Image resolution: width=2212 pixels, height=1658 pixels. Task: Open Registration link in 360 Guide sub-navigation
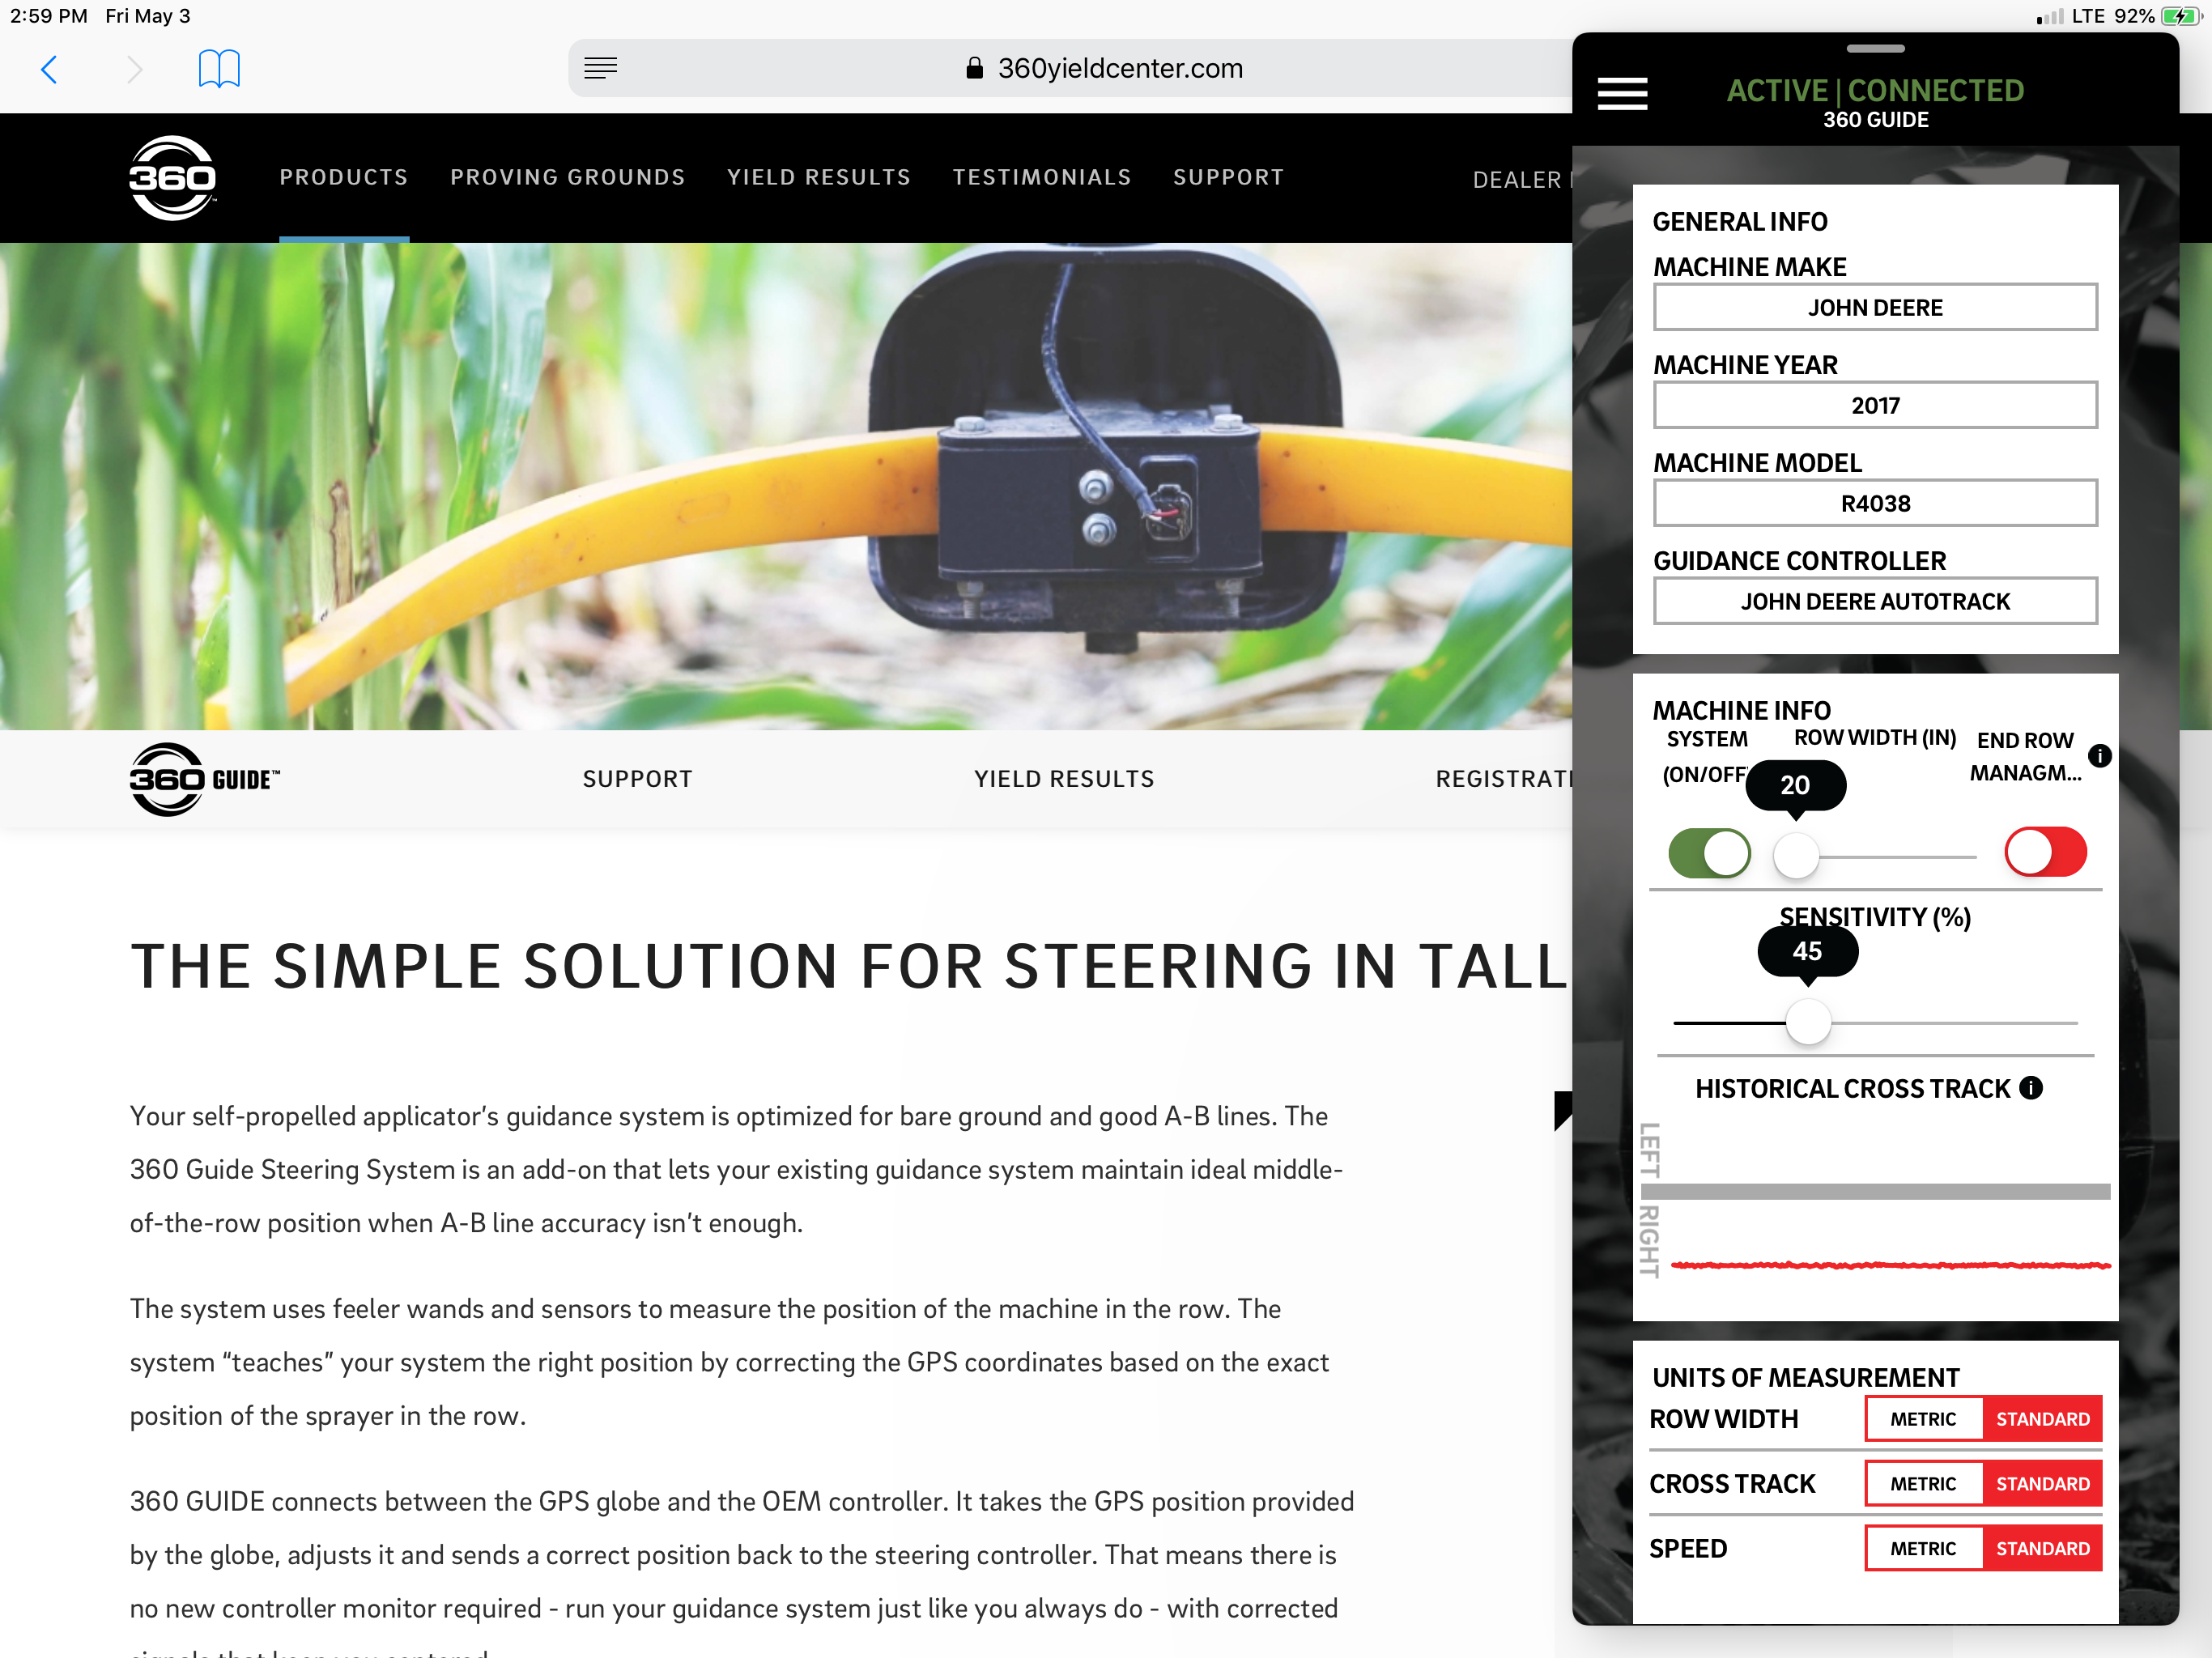click(1504, 779)
